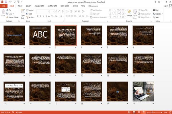Screen dimensions: 172x114
Task: Switch to the INSERT tab
Action: (x=20, y=6)
